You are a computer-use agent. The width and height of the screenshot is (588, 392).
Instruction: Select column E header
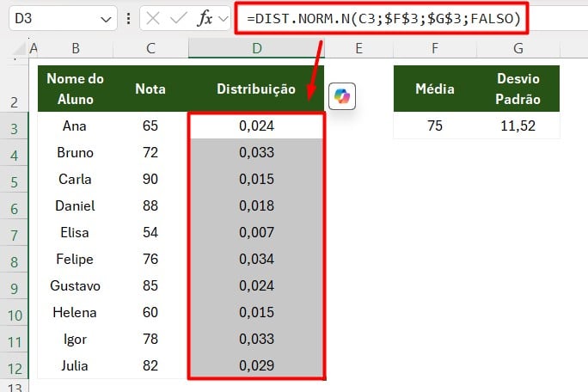point(358,48)
